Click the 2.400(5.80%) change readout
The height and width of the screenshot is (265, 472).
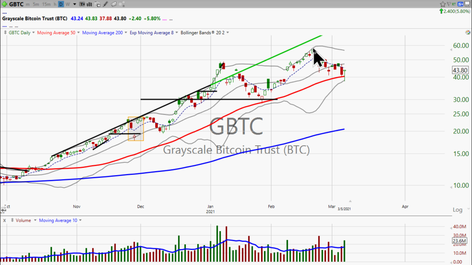tap(457, 11)
